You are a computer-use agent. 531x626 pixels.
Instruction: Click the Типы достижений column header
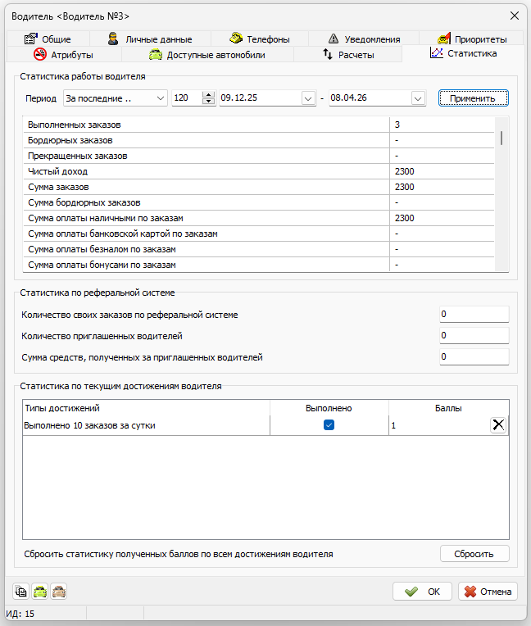[146, 408]
